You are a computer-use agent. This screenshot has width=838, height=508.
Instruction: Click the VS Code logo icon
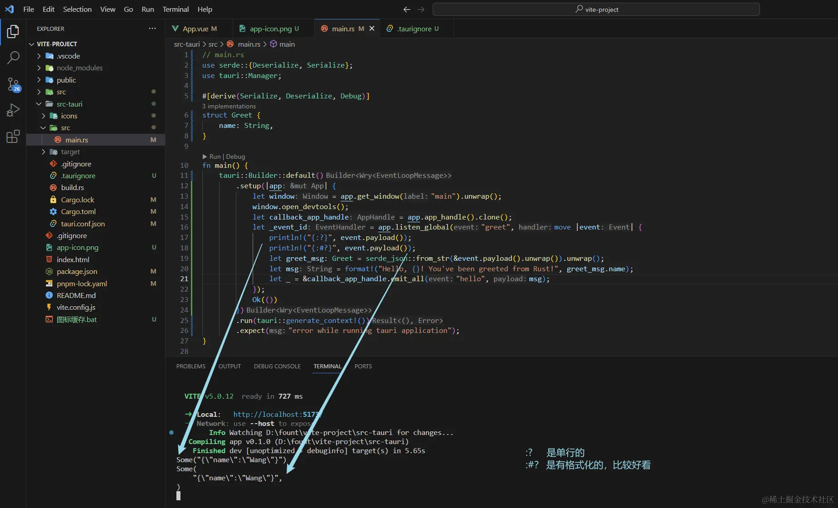click(x=10, y=9)
